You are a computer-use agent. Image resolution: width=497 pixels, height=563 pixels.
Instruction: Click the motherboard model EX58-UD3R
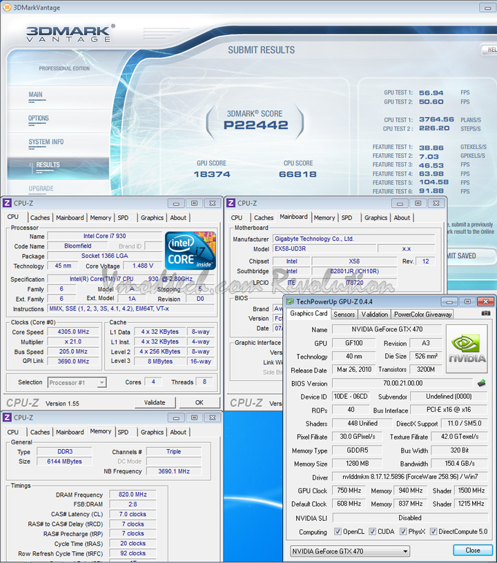pos(324,249)
